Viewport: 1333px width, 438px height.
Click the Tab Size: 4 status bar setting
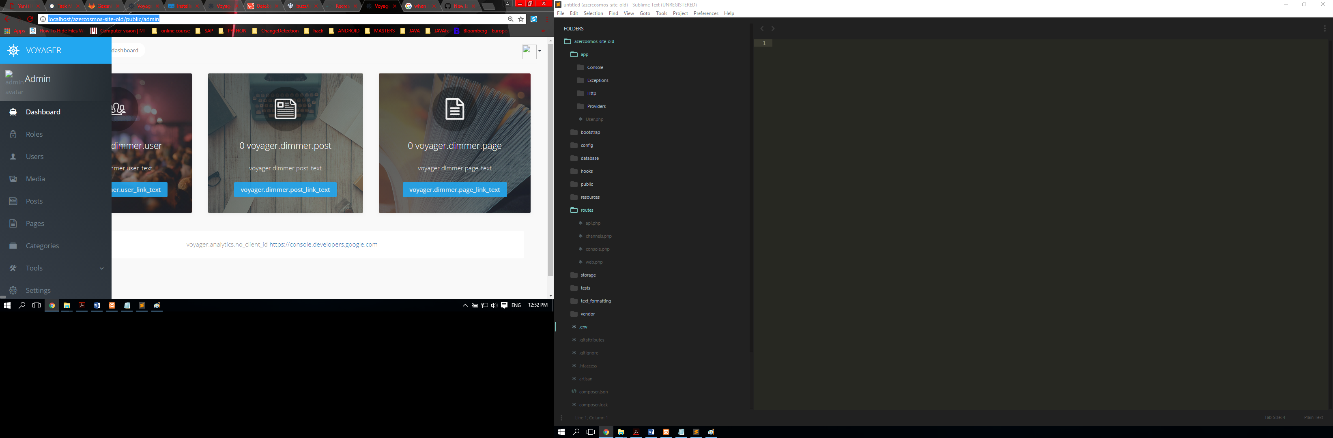[1274, 417]
